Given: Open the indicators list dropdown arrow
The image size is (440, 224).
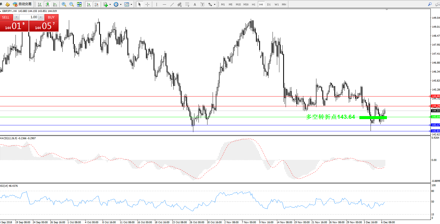Looking at the screenshot, I should click(110, 5).
